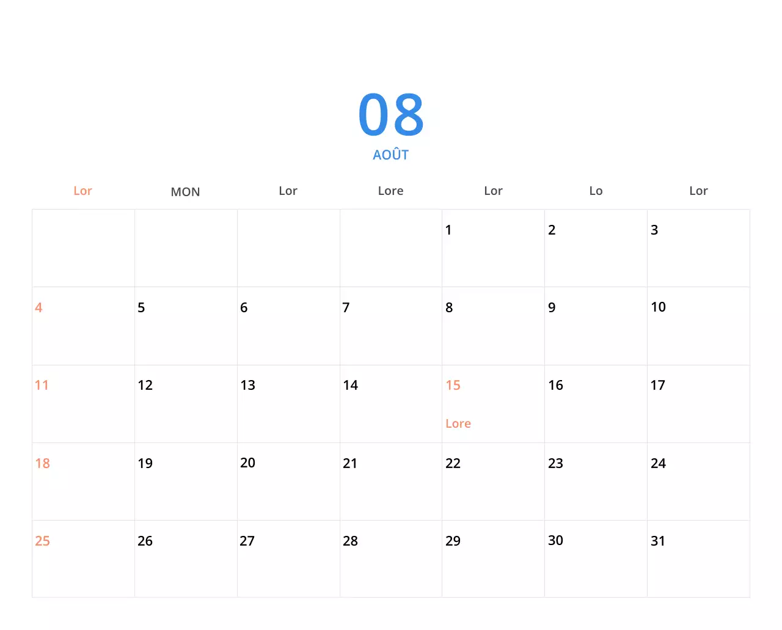Screen dimensions: 782x630
Task: Select the August 7 date cell
Action: point(390,326)
